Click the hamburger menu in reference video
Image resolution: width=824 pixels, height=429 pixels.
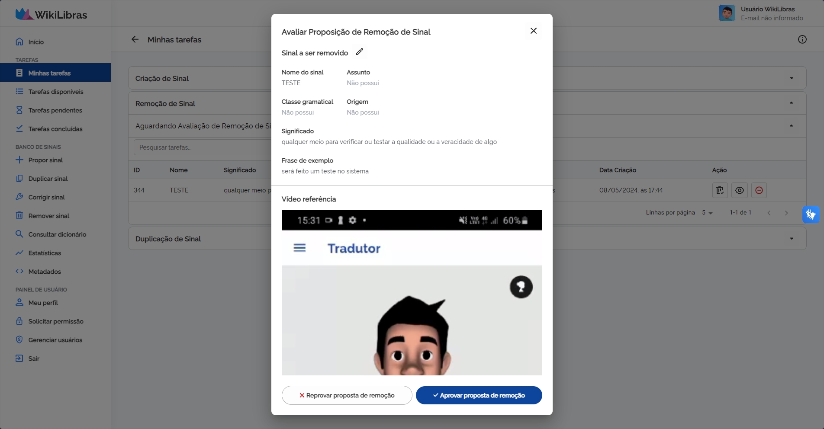click(299, 248)
